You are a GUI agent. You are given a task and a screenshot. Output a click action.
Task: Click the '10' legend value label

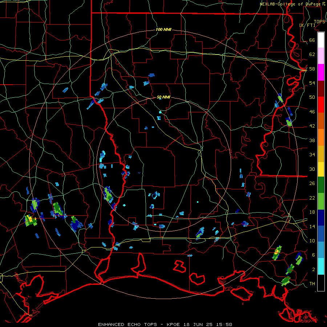pyautogui.click(x=312, y=241)
